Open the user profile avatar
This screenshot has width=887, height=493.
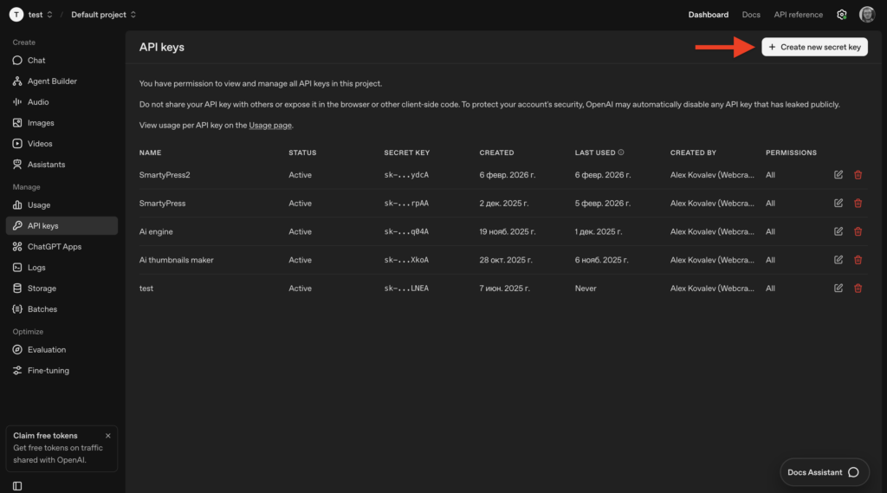pyautogui.click(x=867, y=15)
